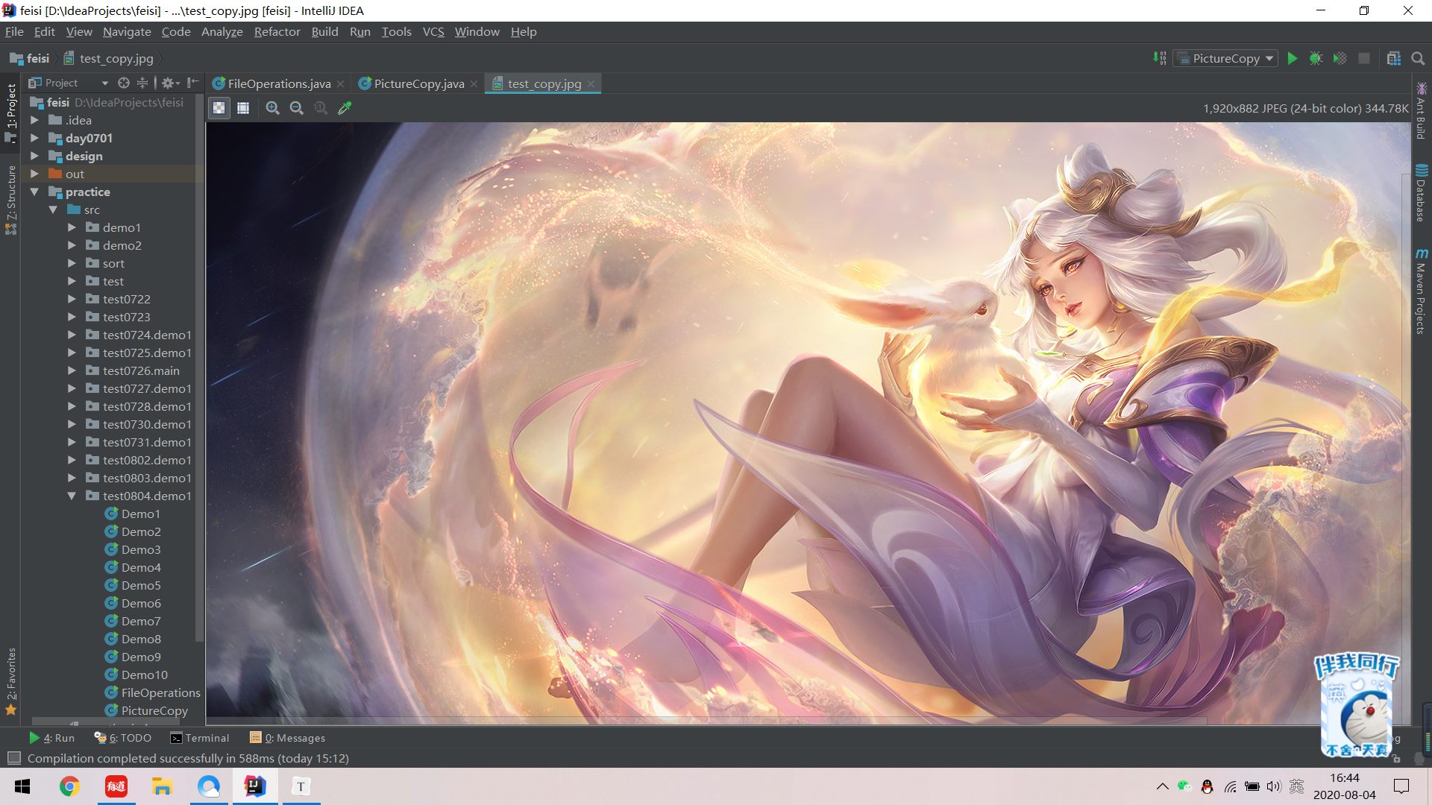
Task: Select the color picker eyedropper tool
Action: pyautogui.click(x=345, y=108)
